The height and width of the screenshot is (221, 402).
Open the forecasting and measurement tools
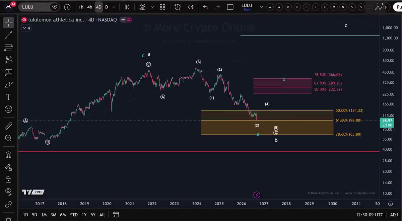[8, 72]
